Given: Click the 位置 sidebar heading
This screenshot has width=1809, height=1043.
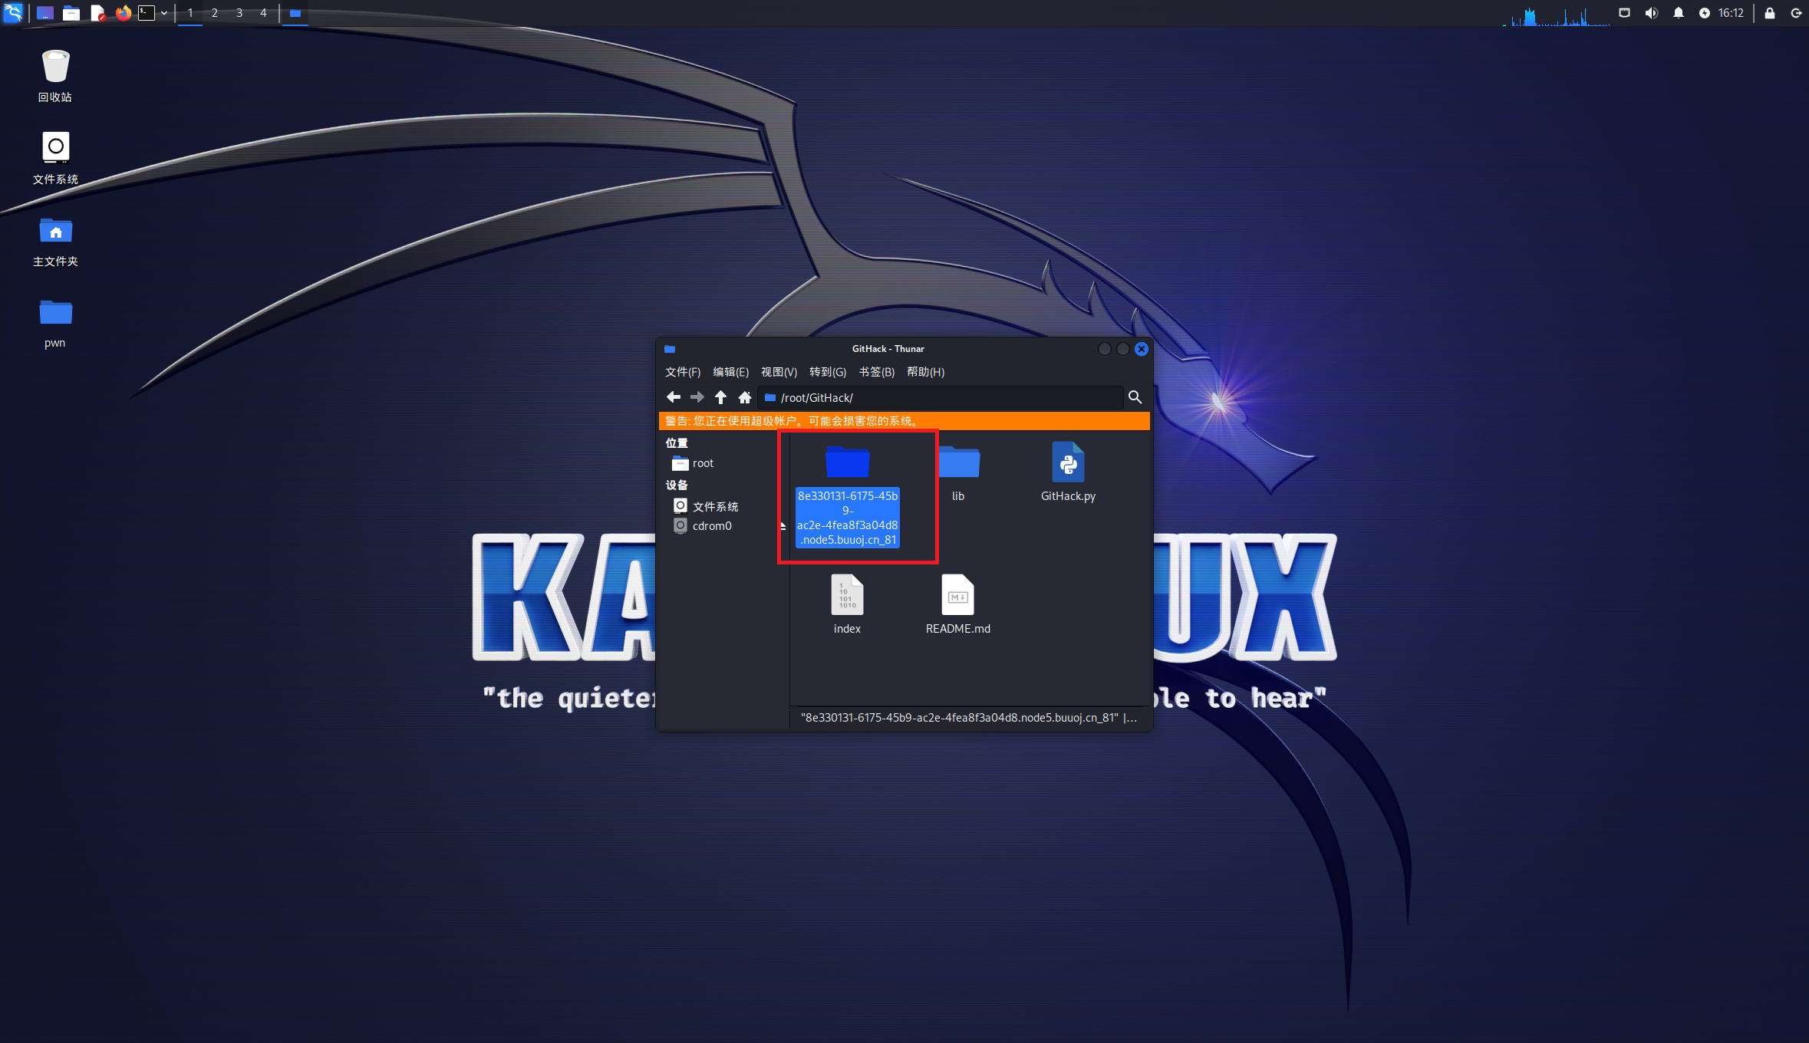Looking at the screenshot, I should 677,443.
